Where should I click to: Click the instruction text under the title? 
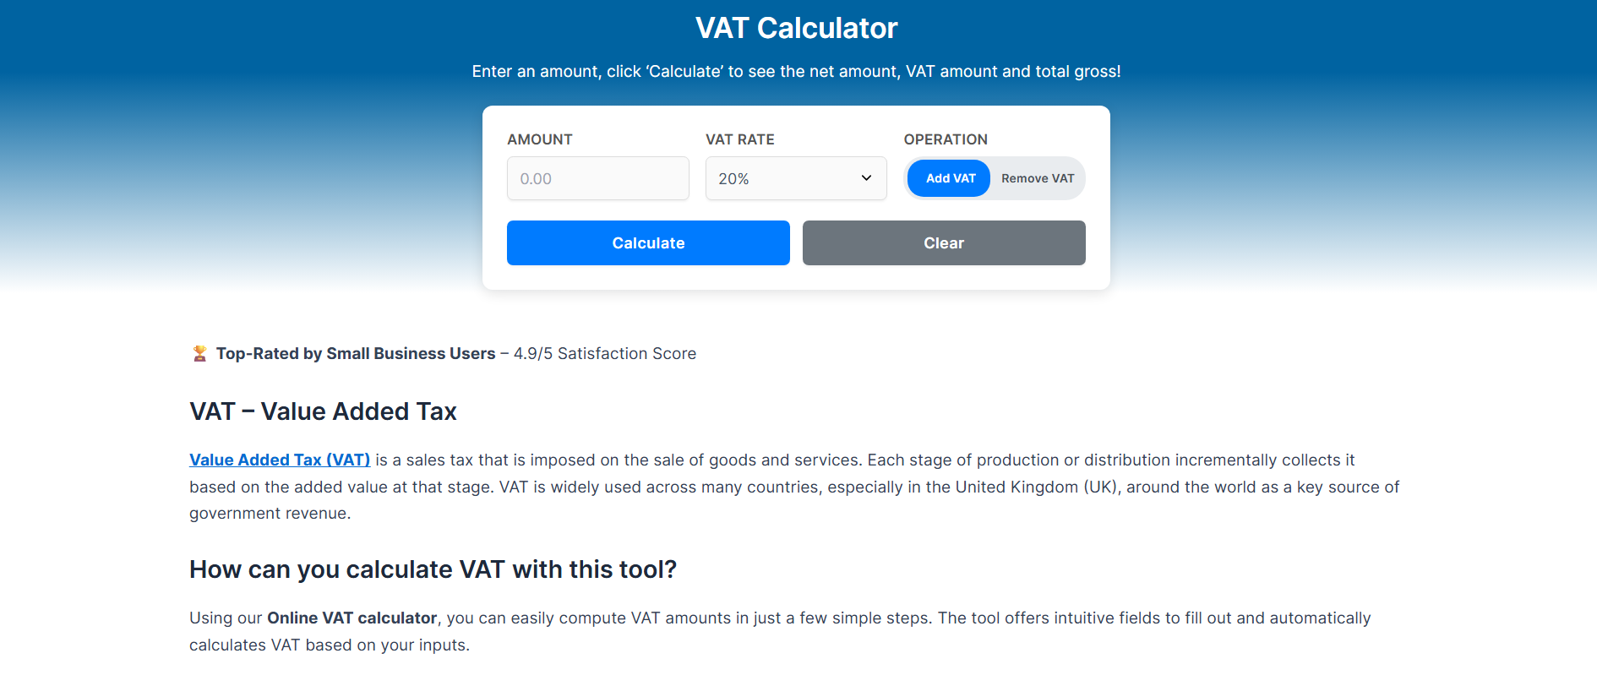796,72
